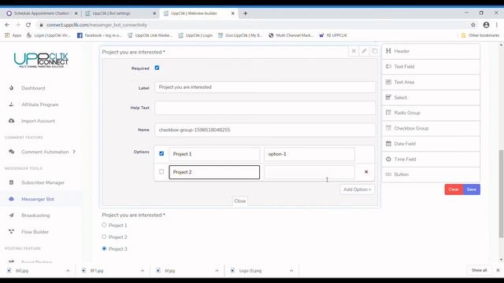Click Show all downloads button
504x283 pixels.
coord(480,270)
